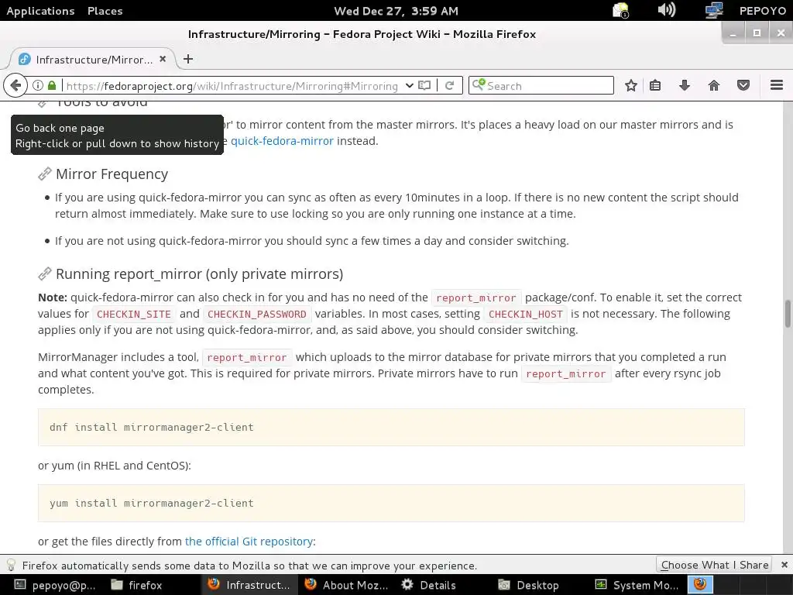Screen dimensions: 793x595
Task: Click the Firefox icon at taskbar right end
Action: click(700, 585)
